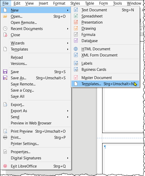Screen dimensions: 145x176
Task: Select Versions... in the File menu
Action: (x=36, y=64)
